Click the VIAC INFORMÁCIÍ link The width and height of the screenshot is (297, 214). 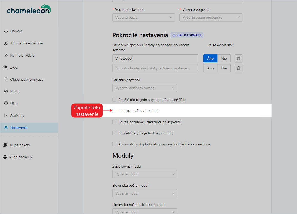[187, 35]
